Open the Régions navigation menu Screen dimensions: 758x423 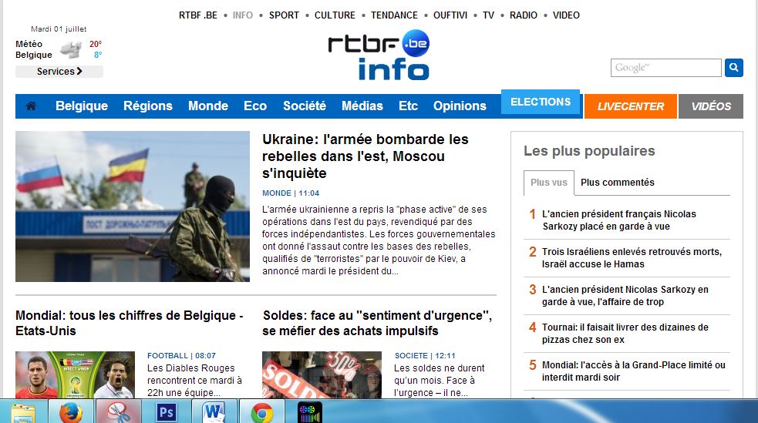148,106
